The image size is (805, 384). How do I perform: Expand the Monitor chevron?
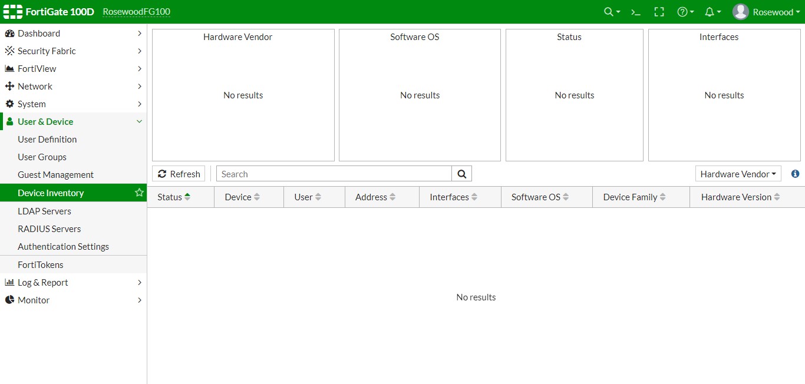140,300
